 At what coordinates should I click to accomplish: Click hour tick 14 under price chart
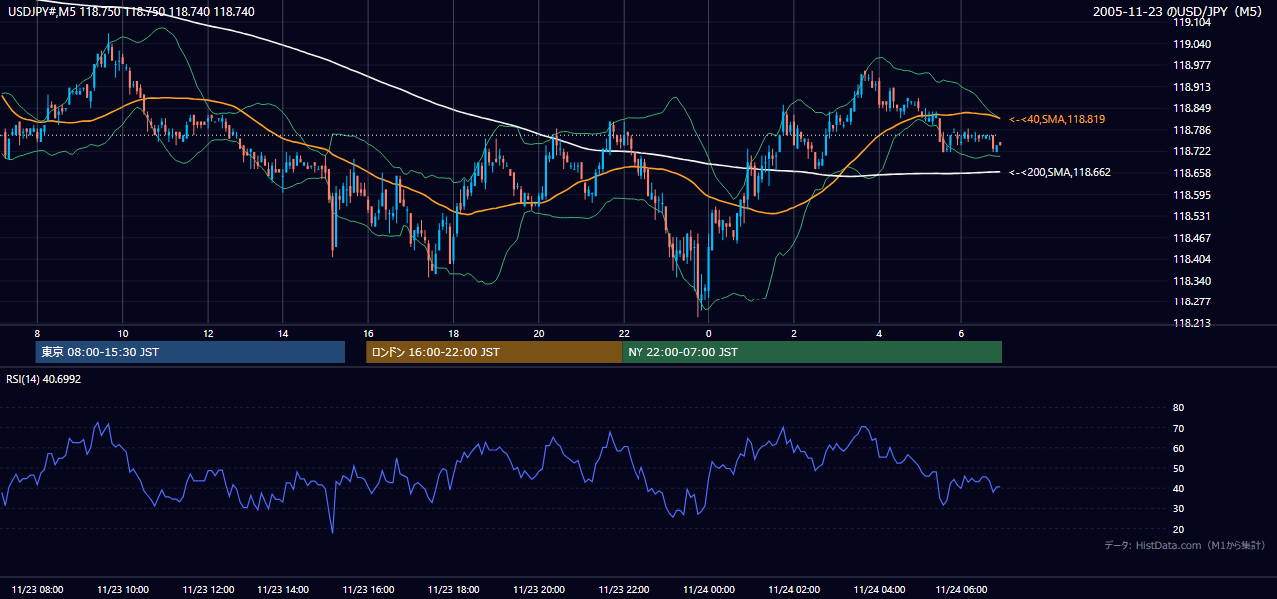[x=283, y=333]
